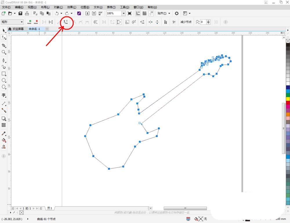Click the import icon
The image size is (290, 223).
[x=87, y=13]
